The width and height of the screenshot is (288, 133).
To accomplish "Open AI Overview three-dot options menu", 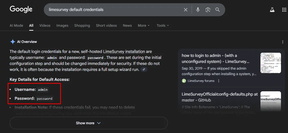I will point(283,42).
